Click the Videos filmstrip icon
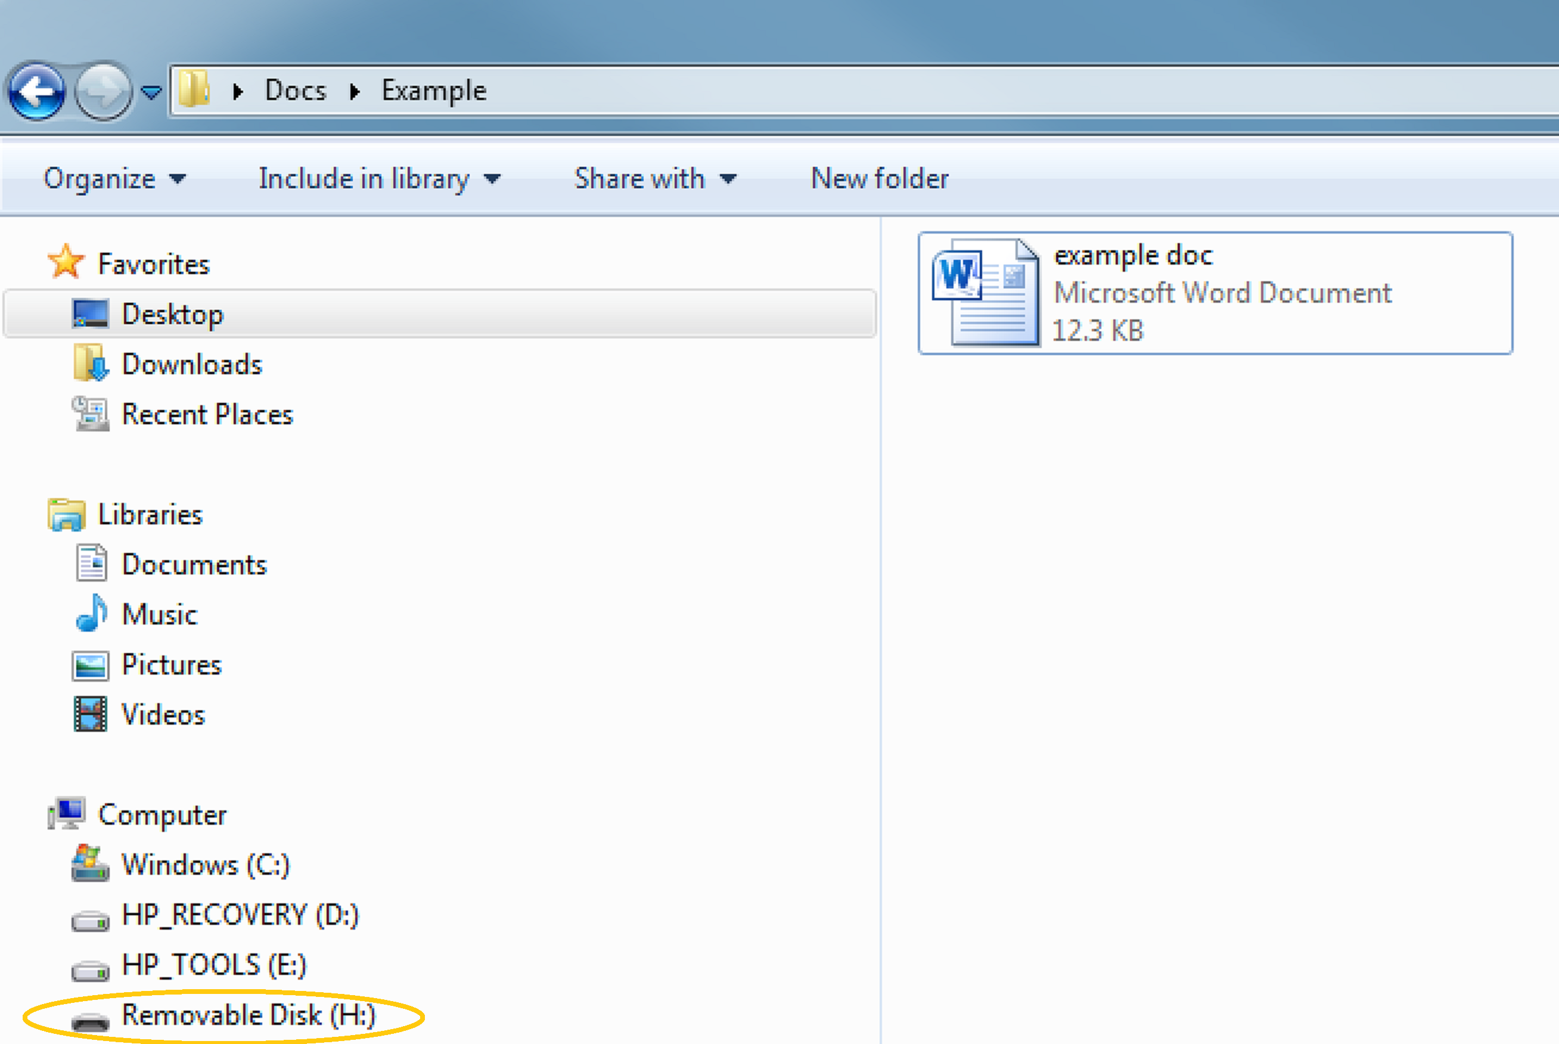 (x=90, y=714)
